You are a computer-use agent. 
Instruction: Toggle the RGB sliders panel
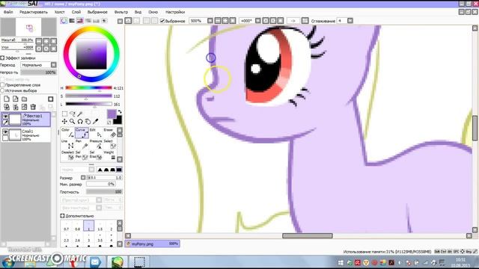(x=72, y=21)
